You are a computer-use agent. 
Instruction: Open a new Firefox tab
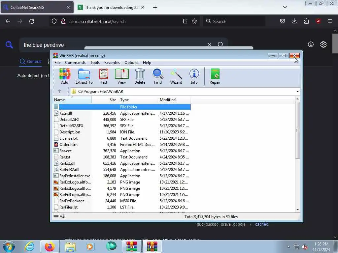pyautogui.click(x=155, y=8)
